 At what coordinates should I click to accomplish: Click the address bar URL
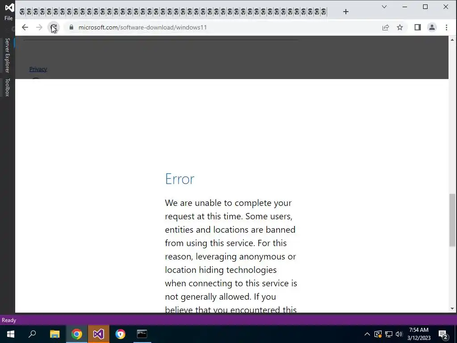(142, 27)
